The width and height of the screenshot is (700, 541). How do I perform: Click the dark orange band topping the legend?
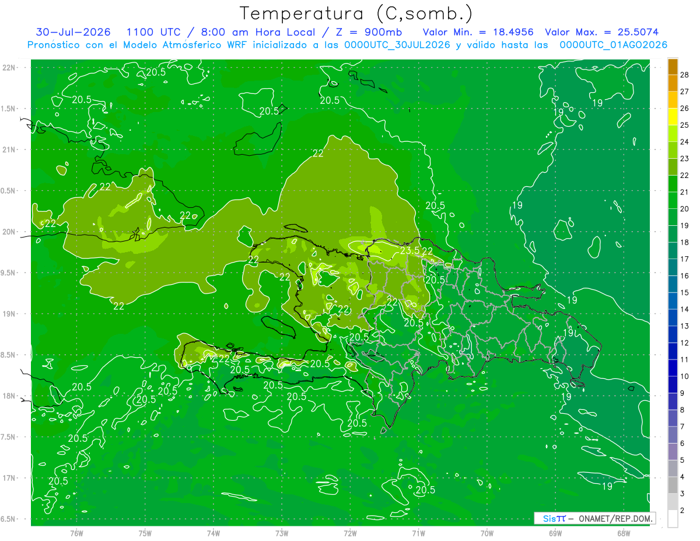click(673, 67)
